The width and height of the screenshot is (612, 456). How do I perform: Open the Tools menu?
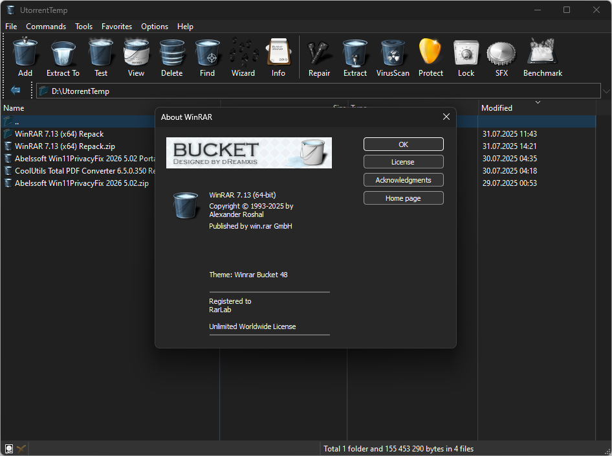(x=84, y=26)
